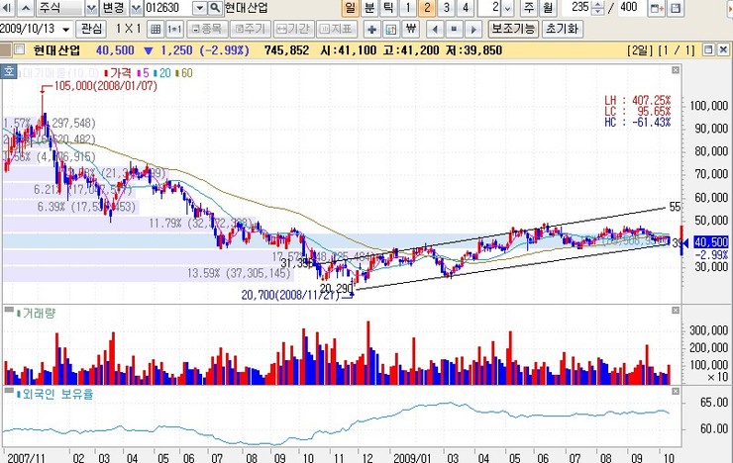Click the stop square icon
Viewport: 733px width, 463px height.
[x=454, y=30]
